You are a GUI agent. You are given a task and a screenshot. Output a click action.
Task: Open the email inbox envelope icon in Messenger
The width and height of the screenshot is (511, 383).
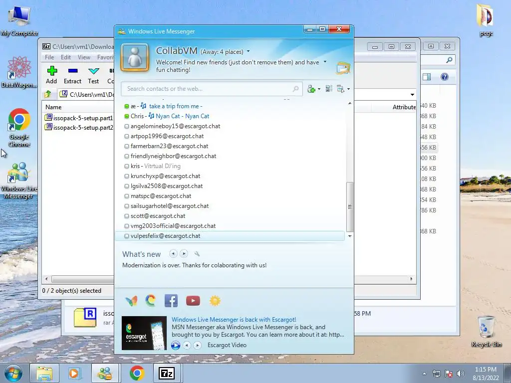pyautogui.click(x=343, y=68)
